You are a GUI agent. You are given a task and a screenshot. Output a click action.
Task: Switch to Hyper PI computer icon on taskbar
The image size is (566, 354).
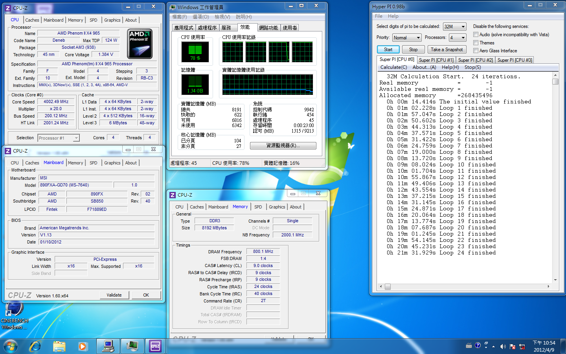tap(108, 346)
